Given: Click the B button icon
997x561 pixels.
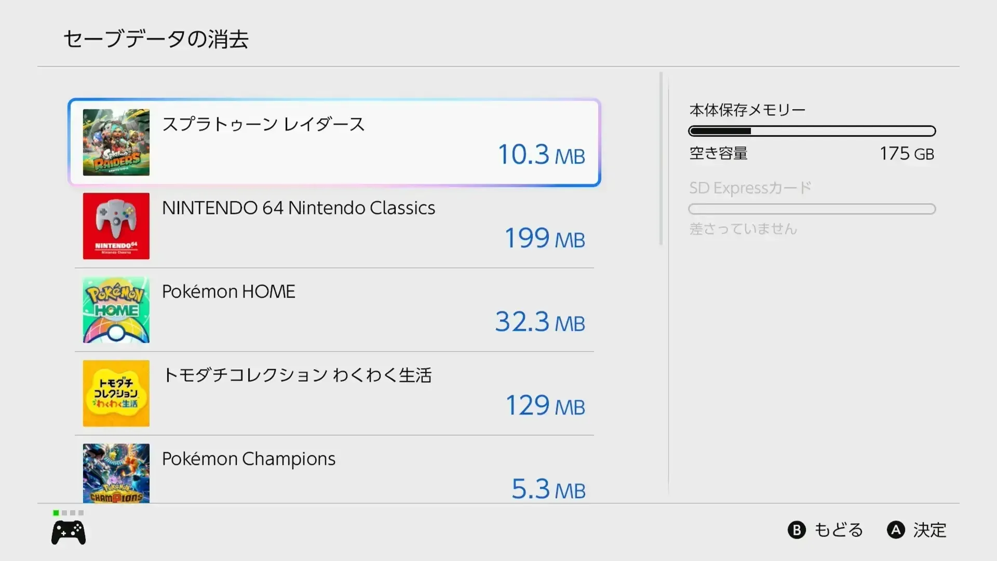Looking at the screenshot, I should pos(797,530).
